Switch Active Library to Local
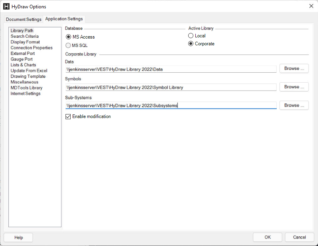The height and width of the screenshot is (246, 318). (x=191, y=35)
